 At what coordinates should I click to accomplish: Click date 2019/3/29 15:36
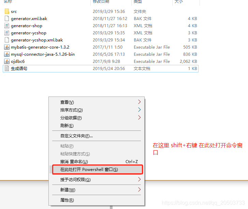[109, 12]
